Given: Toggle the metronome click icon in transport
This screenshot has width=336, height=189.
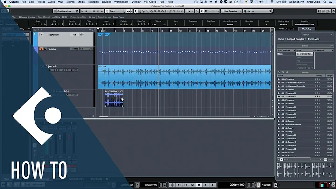Looking at the screenshot, I should pos(276,185).
